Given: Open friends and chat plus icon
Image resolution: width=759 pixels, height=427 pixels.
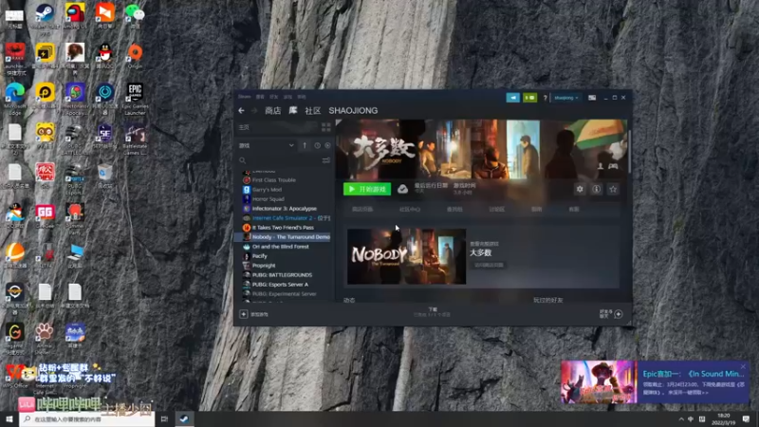Looking at the screenshot, I should tap(619, 314).
